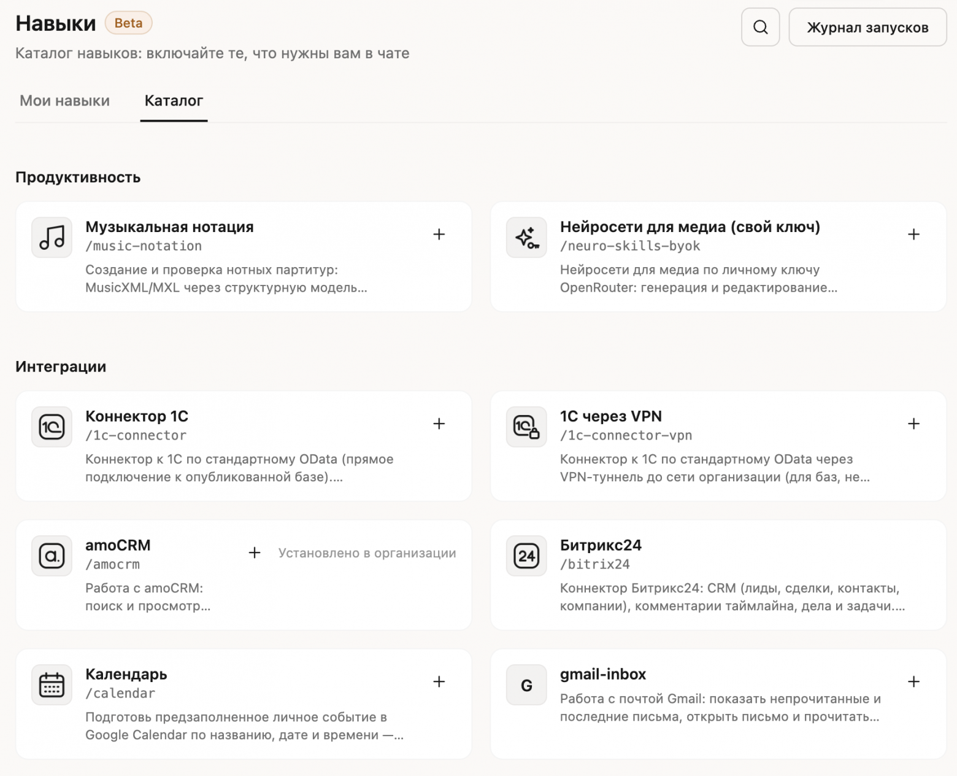Click the description starting "Работа с почтой Gmail"

720,708
